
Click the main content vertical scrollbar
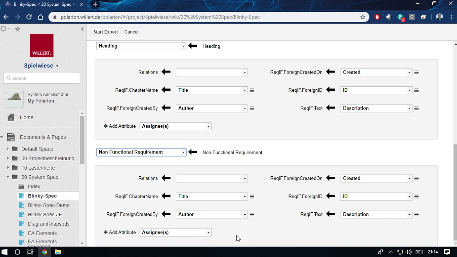pyautogui.click(x=455, y=192)
